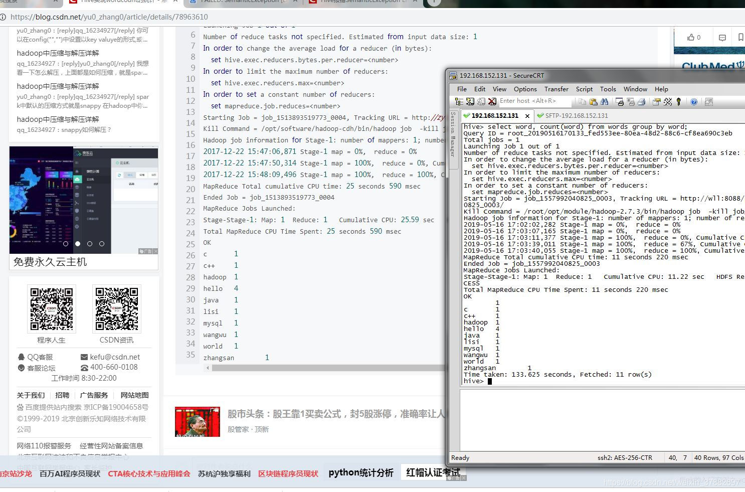
Task: Open the 股市头条 ad headline link
Action: click(x=336, y=414)
